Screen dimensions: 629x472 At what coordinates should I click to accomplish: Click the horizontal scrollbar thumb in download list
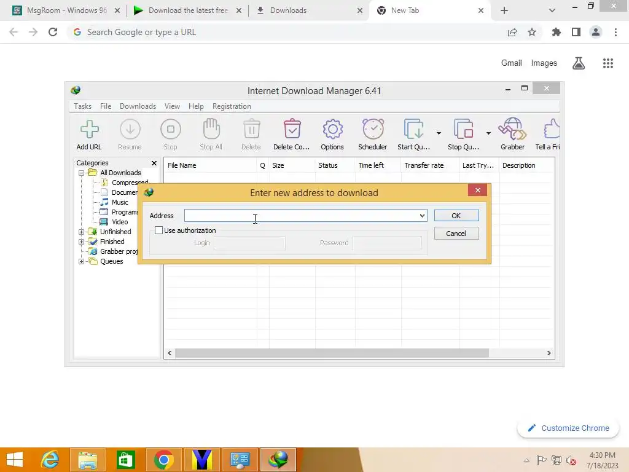pos(332,353)
